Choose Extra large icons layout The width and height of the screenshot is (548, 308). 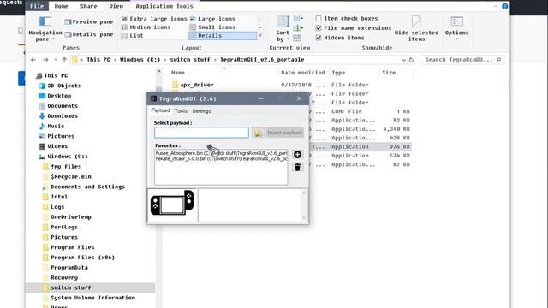154,19
